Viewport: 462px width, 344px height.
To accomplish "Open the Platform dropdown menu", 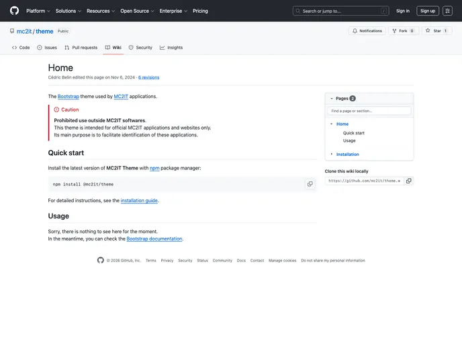I will [x=38, y=11].
